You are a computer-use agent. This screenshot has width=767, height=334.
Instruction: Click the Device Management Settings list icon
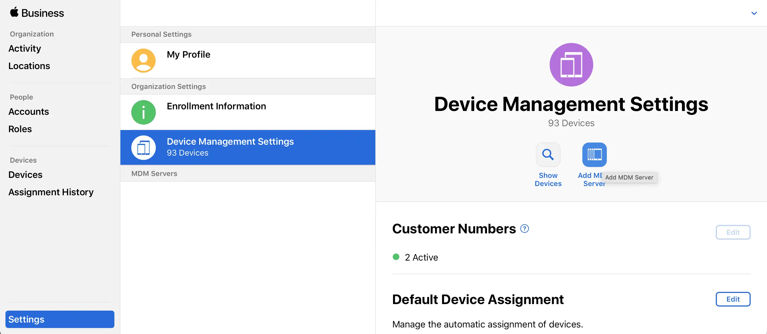[144, 147]
